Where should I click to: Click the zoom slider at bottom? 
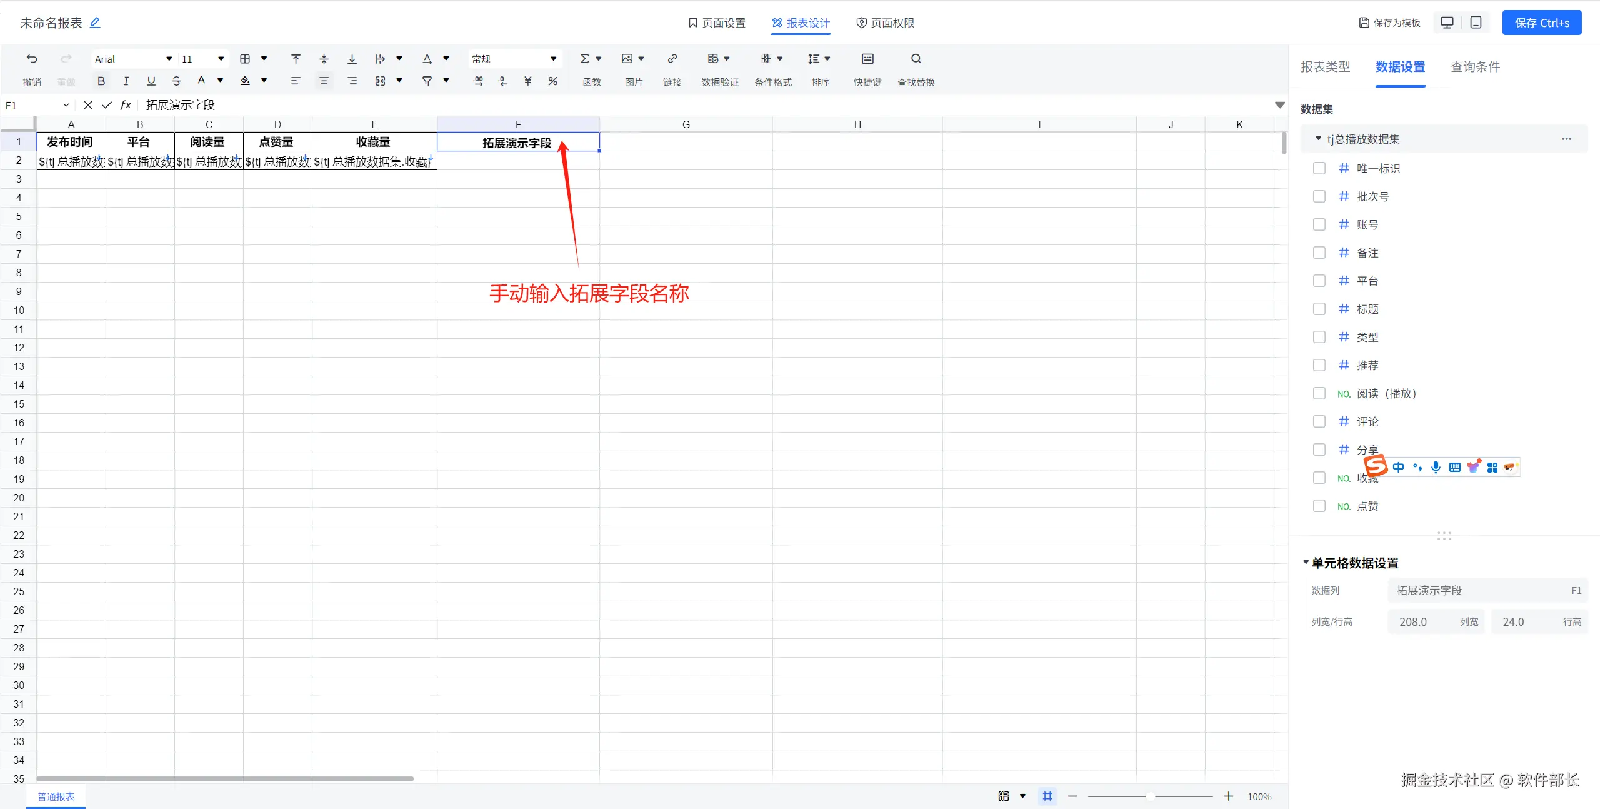[x=1150, y=796]
